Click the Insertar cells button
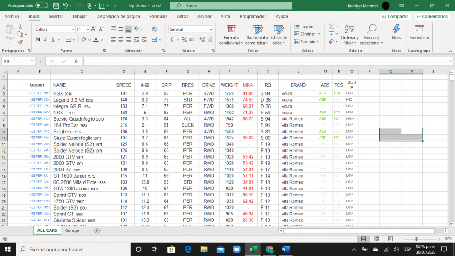The width and height of the screenshot is (455, 256). click(x=306, y=26)
